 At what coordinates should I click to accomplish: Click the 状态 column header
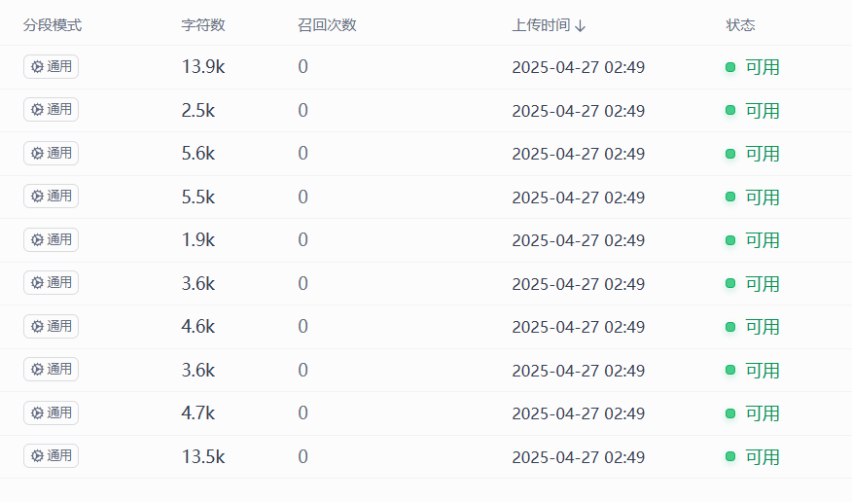coord(740,25)
